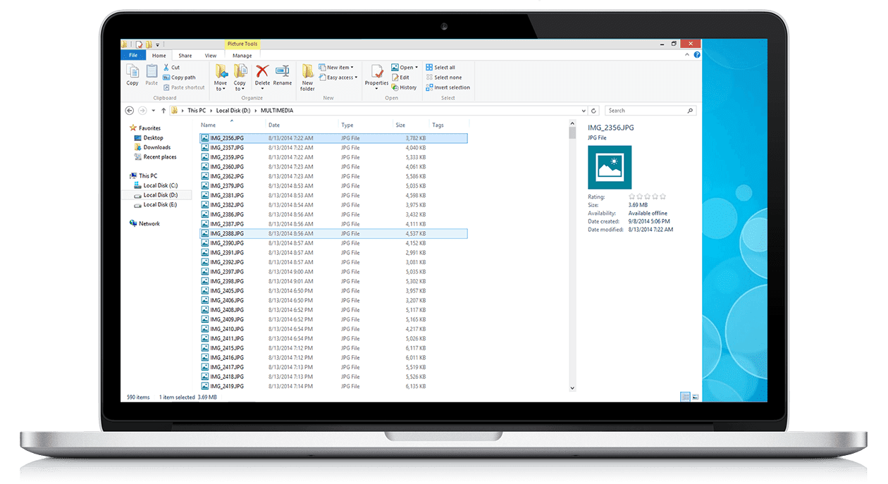The image size is (888, 484).
Task: Select the file IMG_2388.JPG
Action: pos(333,233)
